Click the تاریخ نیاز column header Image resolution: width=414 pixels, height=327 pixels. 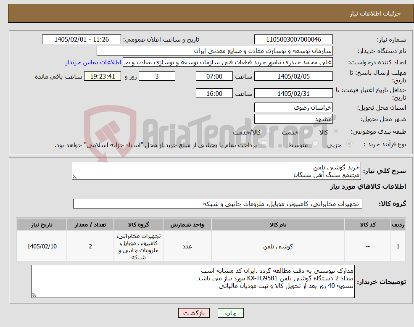[42, 225]
